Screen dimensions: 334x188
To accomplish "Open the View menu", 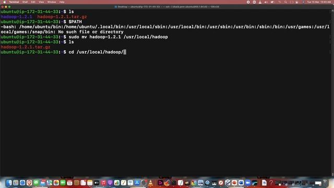I will 41,2.
